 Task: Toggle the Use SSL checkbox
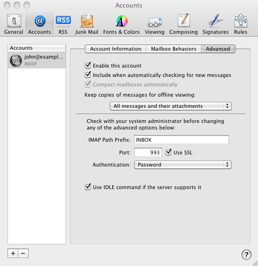(168, 152)
